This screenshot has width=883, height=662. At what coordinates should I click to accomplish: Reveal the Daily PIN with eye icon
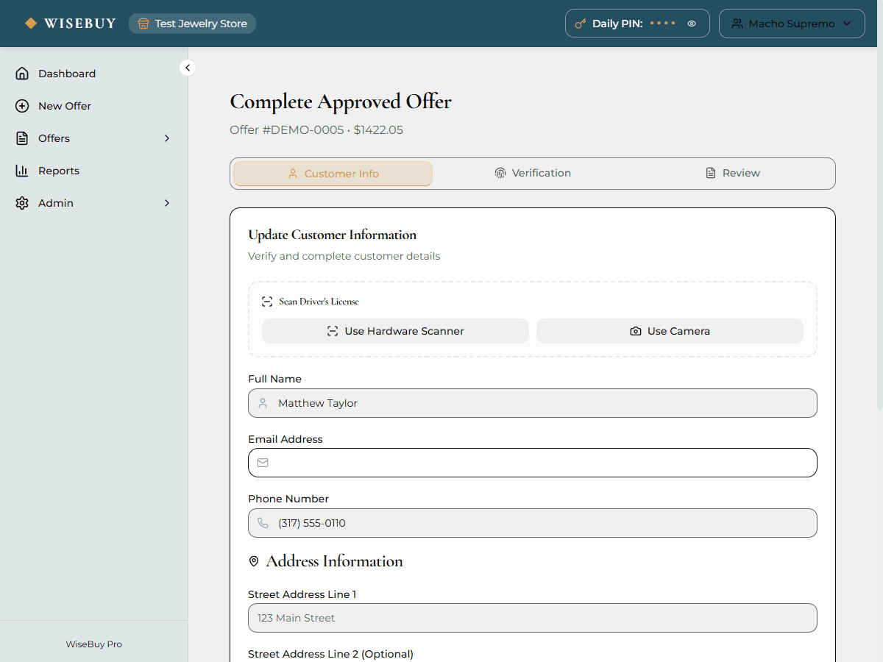pos(692,24)
